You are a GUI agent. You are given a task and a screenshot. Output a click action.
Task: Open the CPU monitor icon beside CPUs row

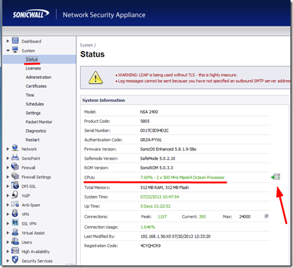point(276,177)
